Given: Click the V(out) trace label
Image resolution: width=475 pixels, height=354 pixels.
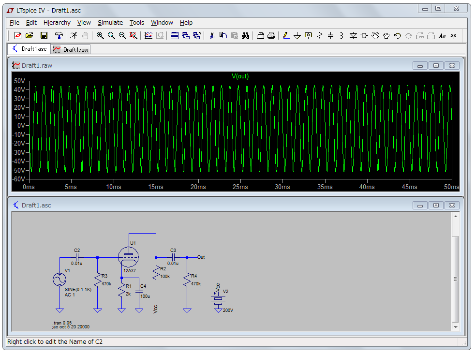Looking at the screenshot, I should [x=240, y=76].
